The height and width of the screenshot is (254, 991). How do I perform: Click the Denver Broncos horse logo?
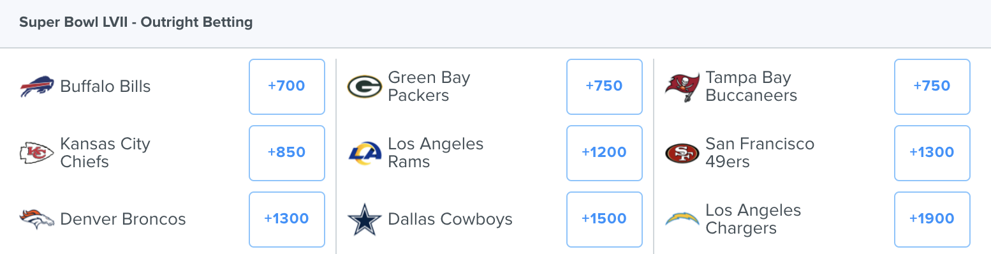pyautogui.click(x=37, y=219)
